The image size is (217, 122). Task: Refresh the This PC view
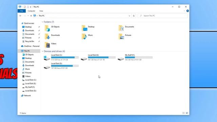[x=134, y=16]
